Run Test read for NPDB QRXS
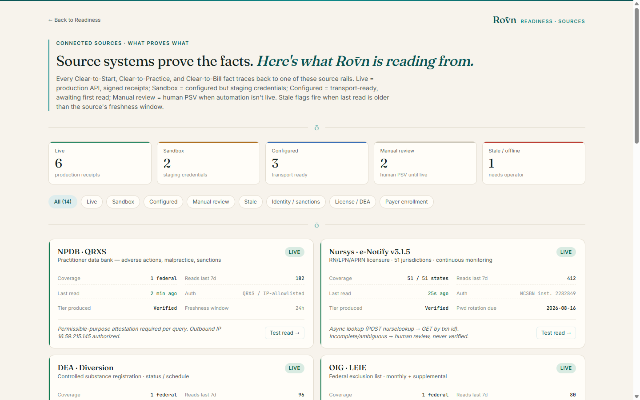This screenshot has width=640, height=400. (284, 333)
